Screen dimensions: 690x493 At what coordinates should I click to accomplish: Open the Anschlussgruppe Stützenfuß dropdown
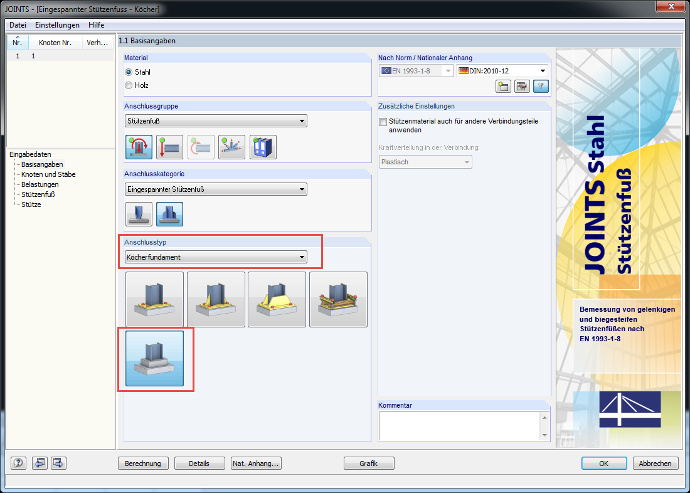(216, 120)
